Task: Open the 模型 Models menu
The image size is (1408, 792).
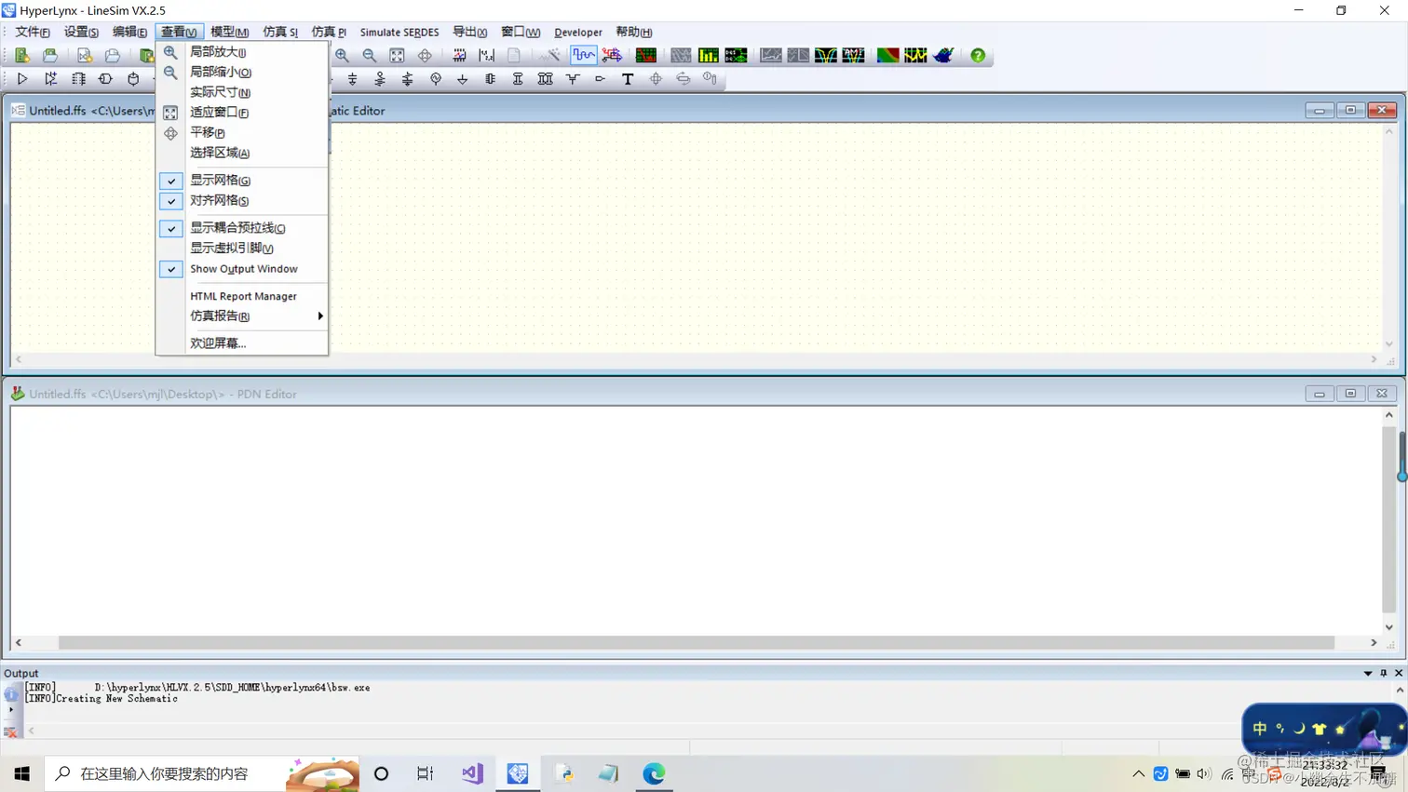Action: (x=229, y=32)
